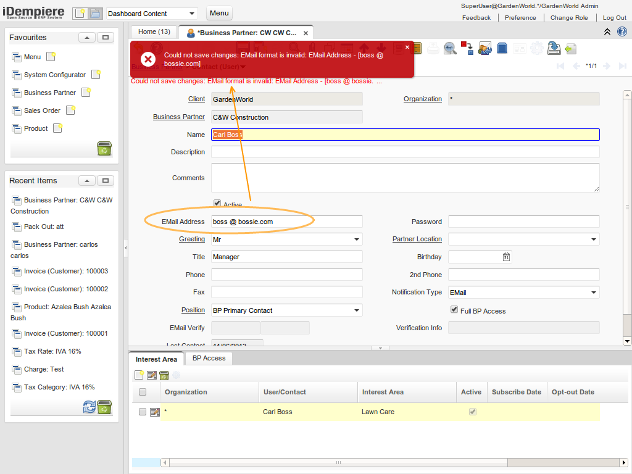Click the new record icon next to Sales Order
The width and height of the screenshot is (632, 474).
pyautogui.click(x=70, y=110)
